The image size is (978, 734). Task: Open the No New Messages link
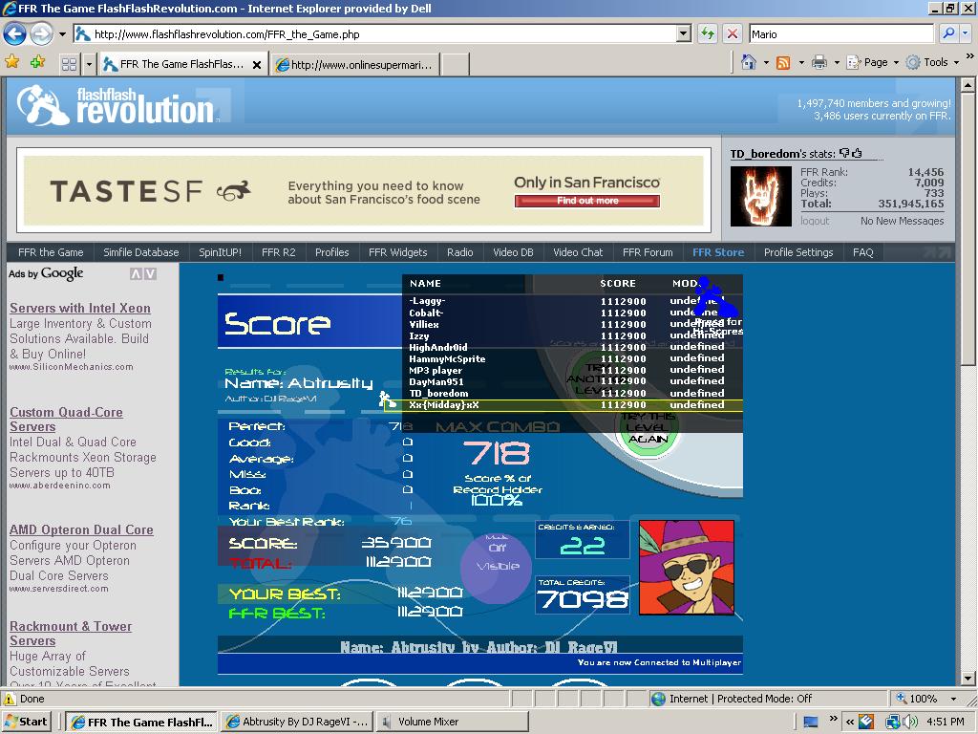(x=902, y=221)
